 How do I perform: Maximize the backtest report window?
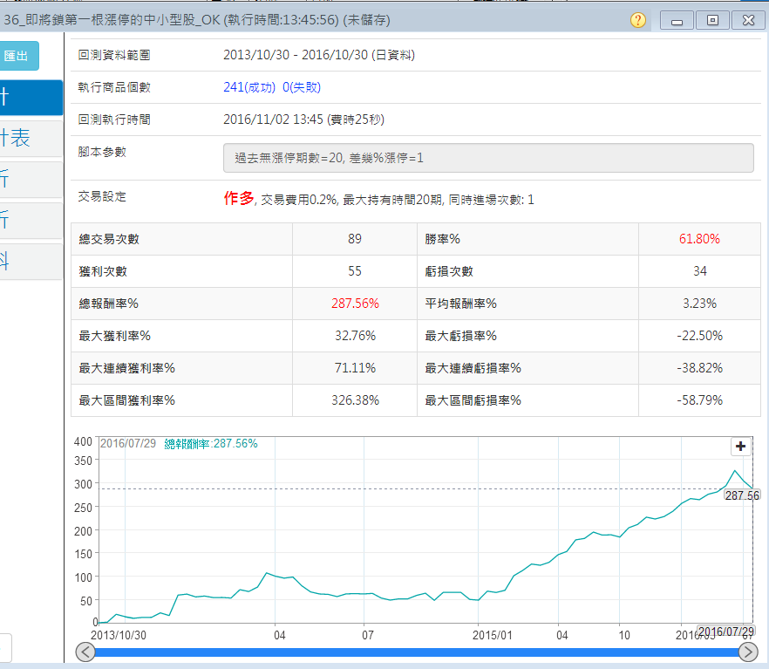712,20
